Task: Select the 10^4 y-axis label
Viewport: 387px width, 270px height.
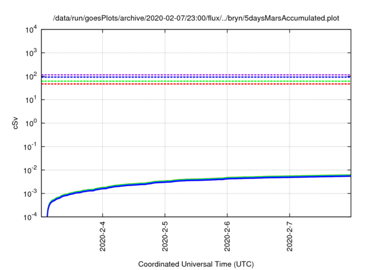Action: (x=31, y=30)
